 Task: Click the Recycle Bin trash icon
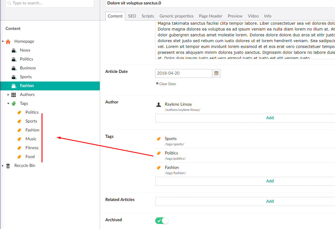(x=8, y=166)
